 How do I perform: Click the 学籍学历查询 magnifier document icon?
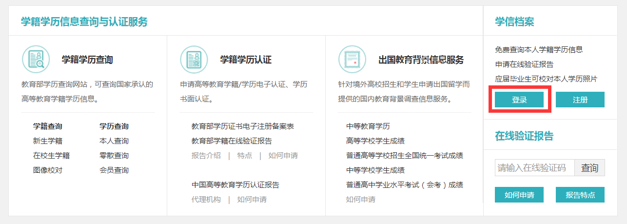coord(36,59)
